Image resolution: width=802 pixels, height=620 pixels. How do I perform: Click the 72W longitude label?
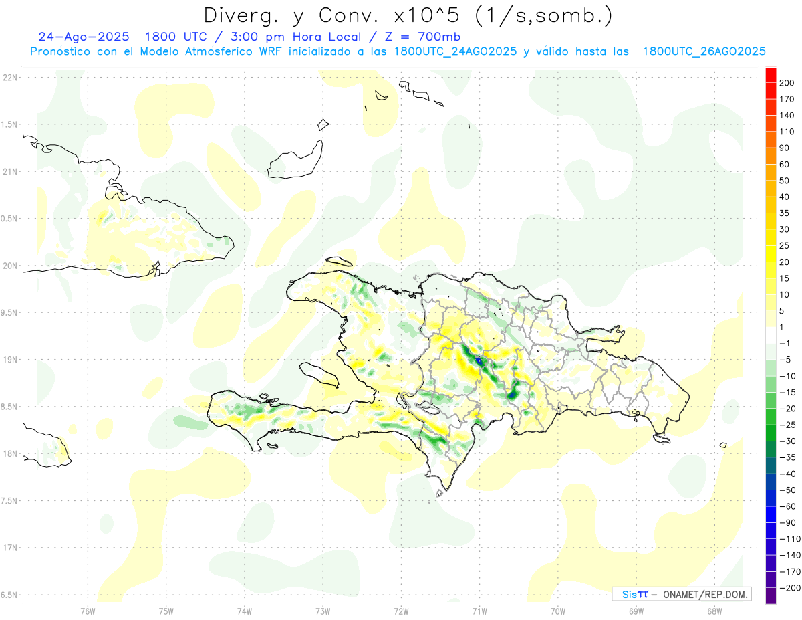(x=401, y=611)
